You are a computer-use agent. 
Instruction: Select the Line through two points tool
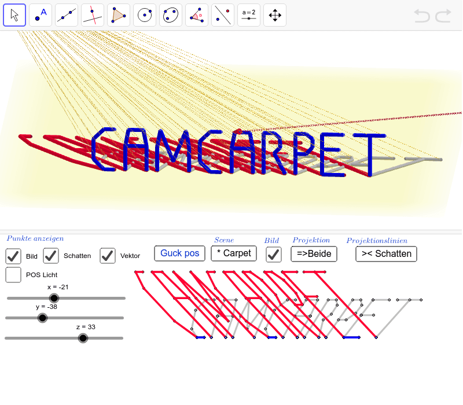(66, 14)
